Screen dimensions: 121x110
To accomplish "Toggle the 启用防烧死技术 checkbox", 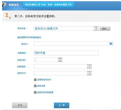I will 35,80.
